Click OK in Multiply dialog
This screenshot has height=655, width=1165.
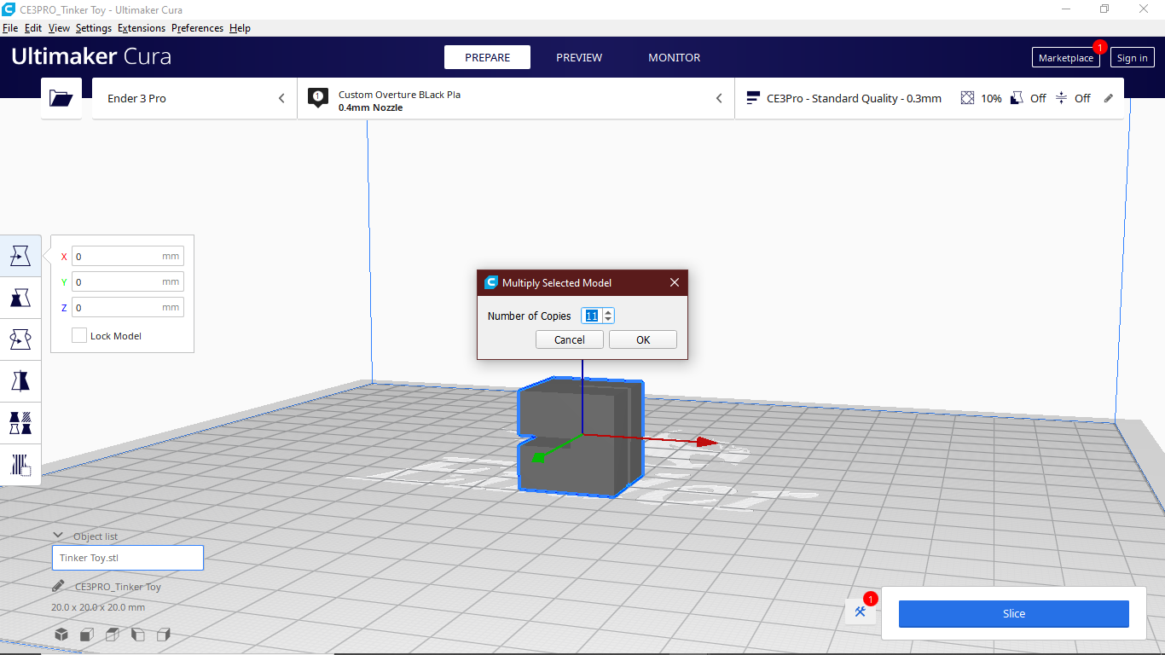coord(643,339)
